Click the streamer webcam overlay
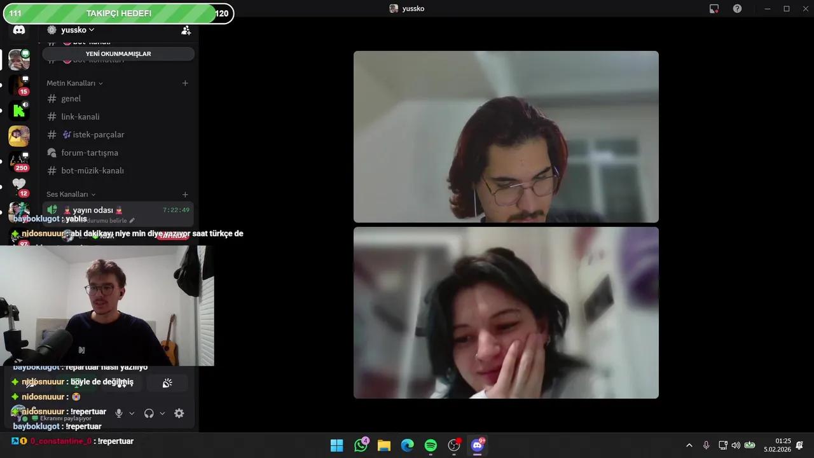 click(x=107, y=306)
